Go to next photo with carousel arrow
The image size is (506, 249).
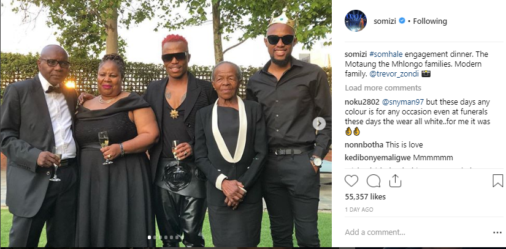coord(319,124)
